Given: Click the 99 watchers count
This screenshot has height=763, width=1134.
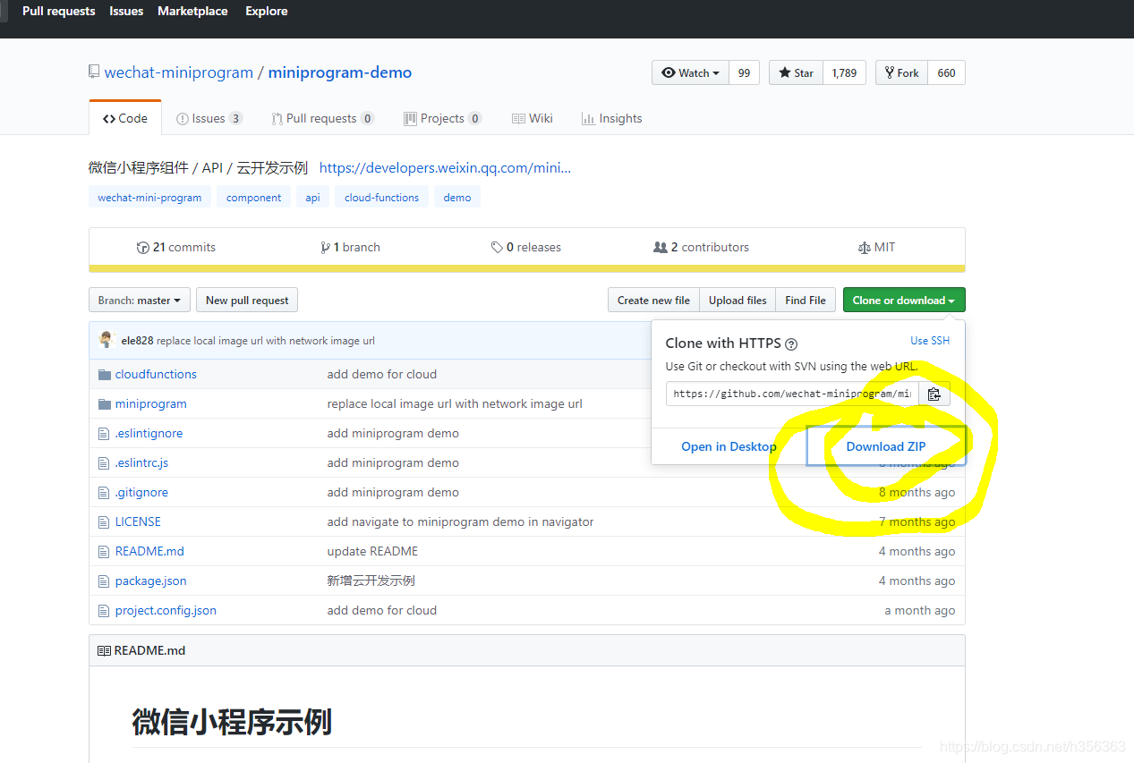Looking at the screenshot, I should tap(744, 73).
